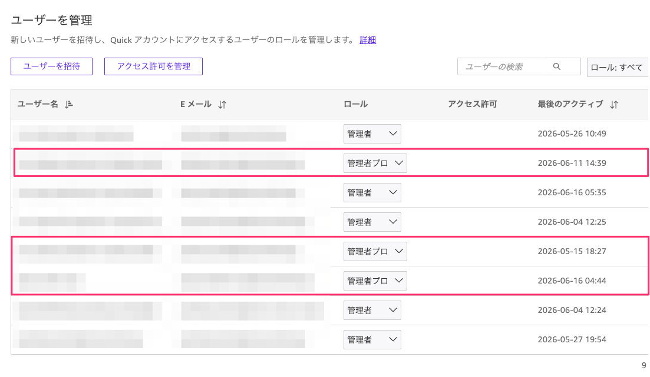650x377 pixels.
Task: Sort by Eメール sort arrows icon
Action: point(222,105)
